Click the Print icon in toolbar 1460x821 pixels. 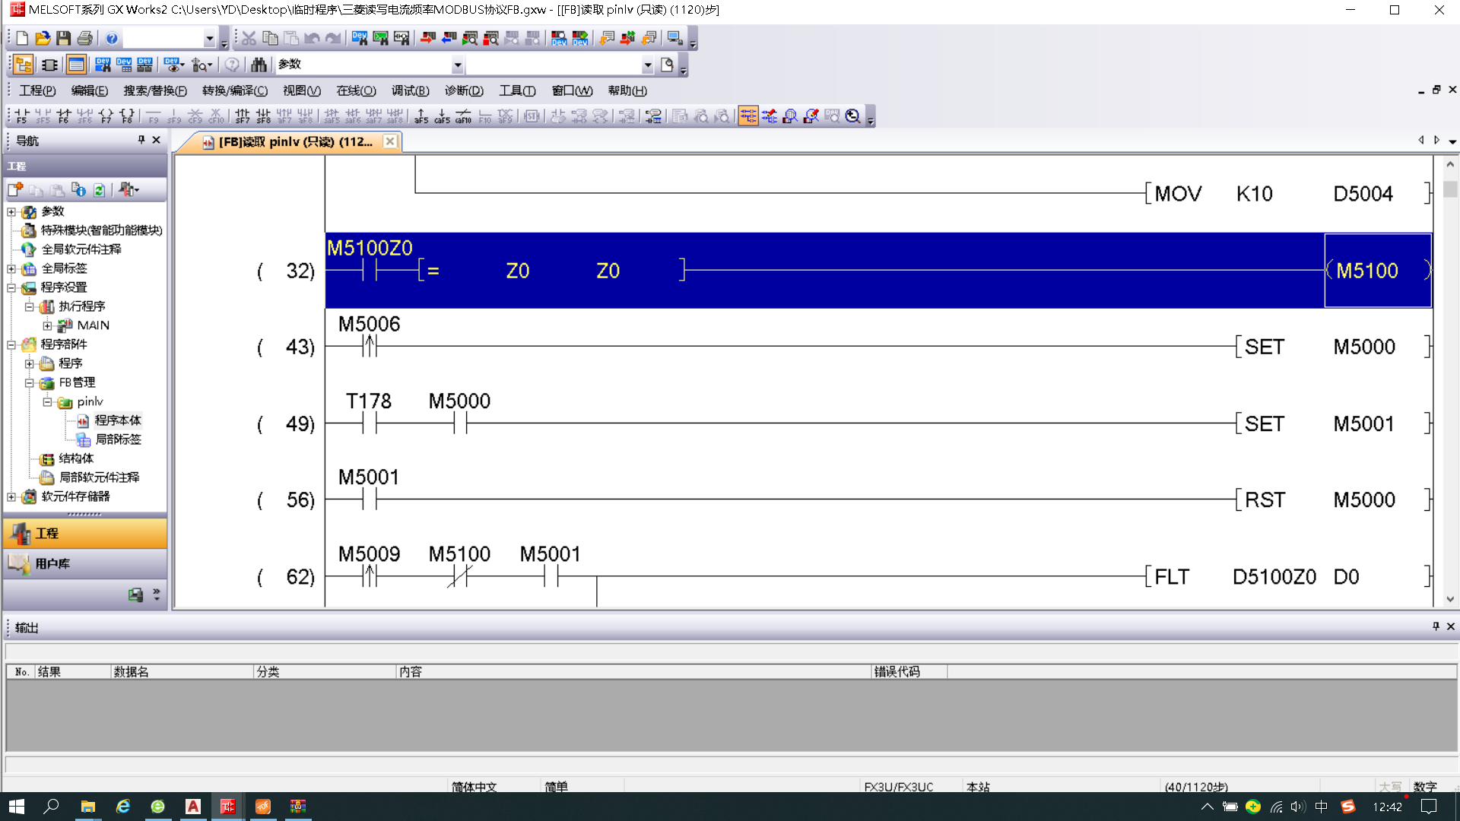coord(84,38)
